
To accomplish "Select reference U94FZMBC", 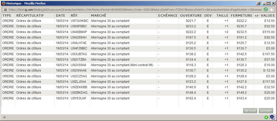I will click(x=79, y=48).
